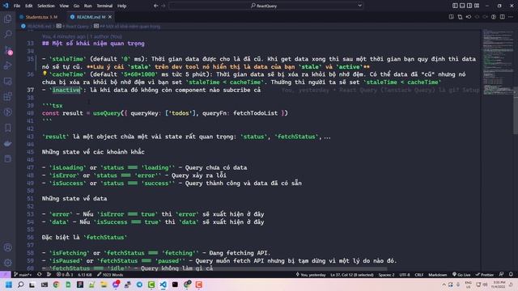
Task: Click Go Live server button
Action: (x=461, y=275)
